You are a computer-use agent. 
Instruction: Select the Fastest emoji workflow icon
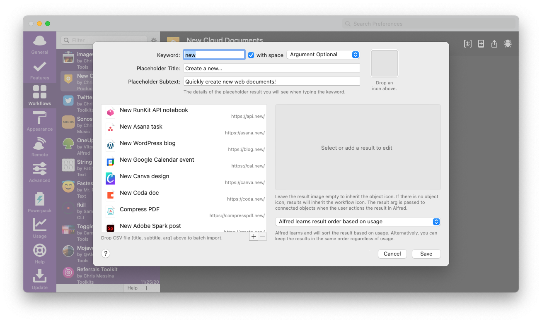68,187
